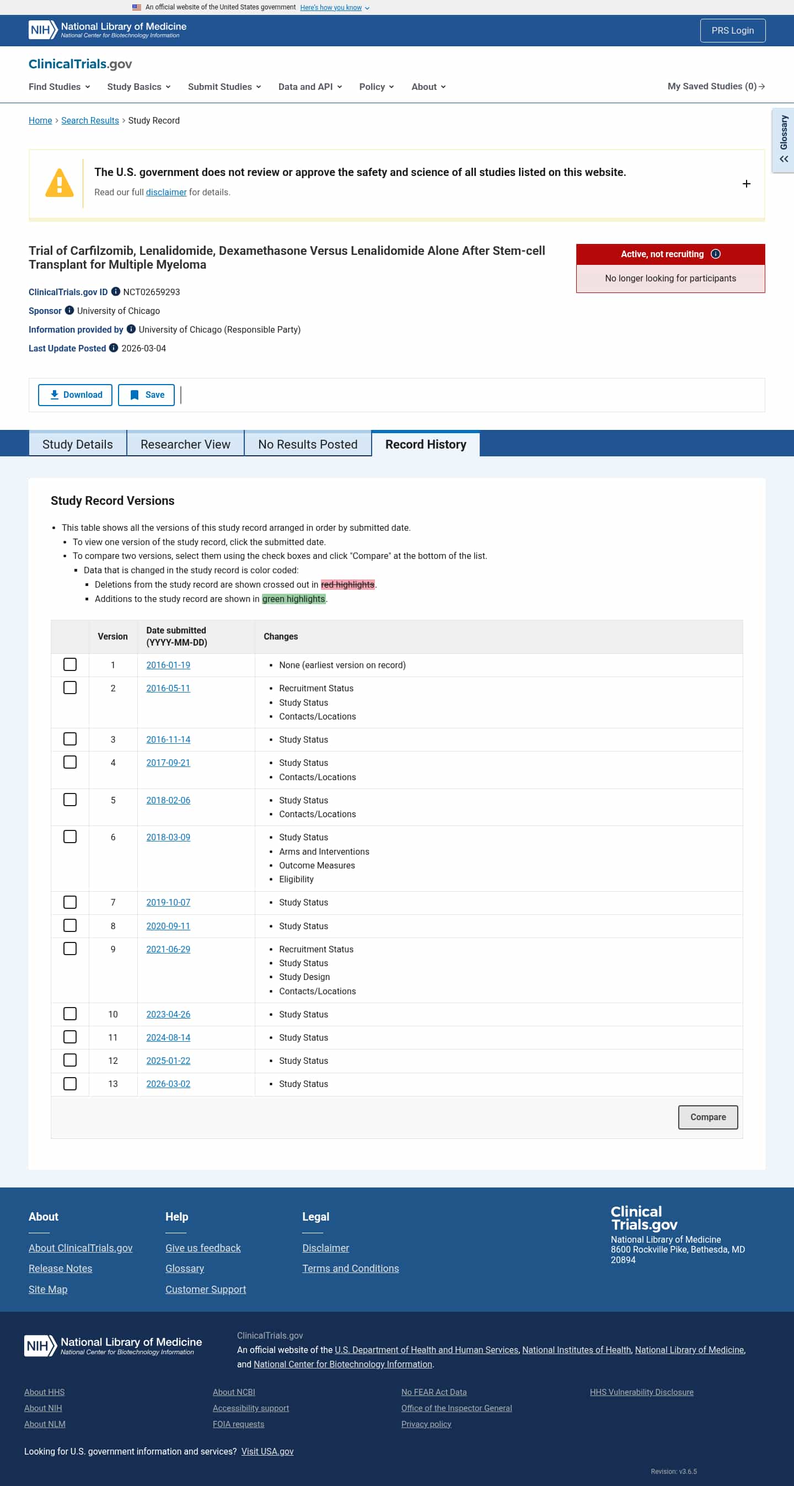Viewport: 794px width, 1486px height.
Task: Open the Researcher View tab
Action: tap(186, 444)
